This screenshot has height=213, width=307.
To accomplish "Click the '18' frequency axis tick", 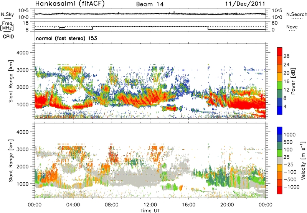I will coord(26,23).
